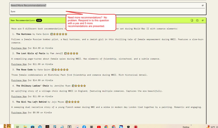This screenshot has width=218, height=128.
Task: Click star rating for The Girl You Left Behind
Action: click(x=74, y=102)
